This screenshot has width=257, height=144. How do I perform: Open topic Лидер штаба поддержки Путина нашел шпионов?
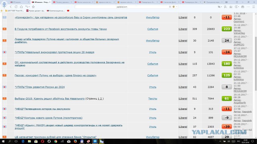point(67,40)
